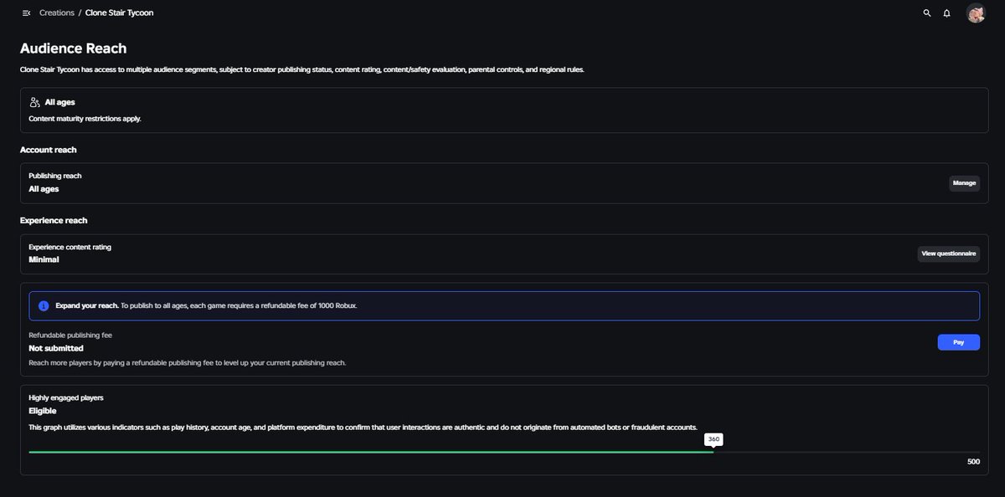The image size is (1005, 497).
Task: Open the notifications bell
Action: tap(946, 13)
